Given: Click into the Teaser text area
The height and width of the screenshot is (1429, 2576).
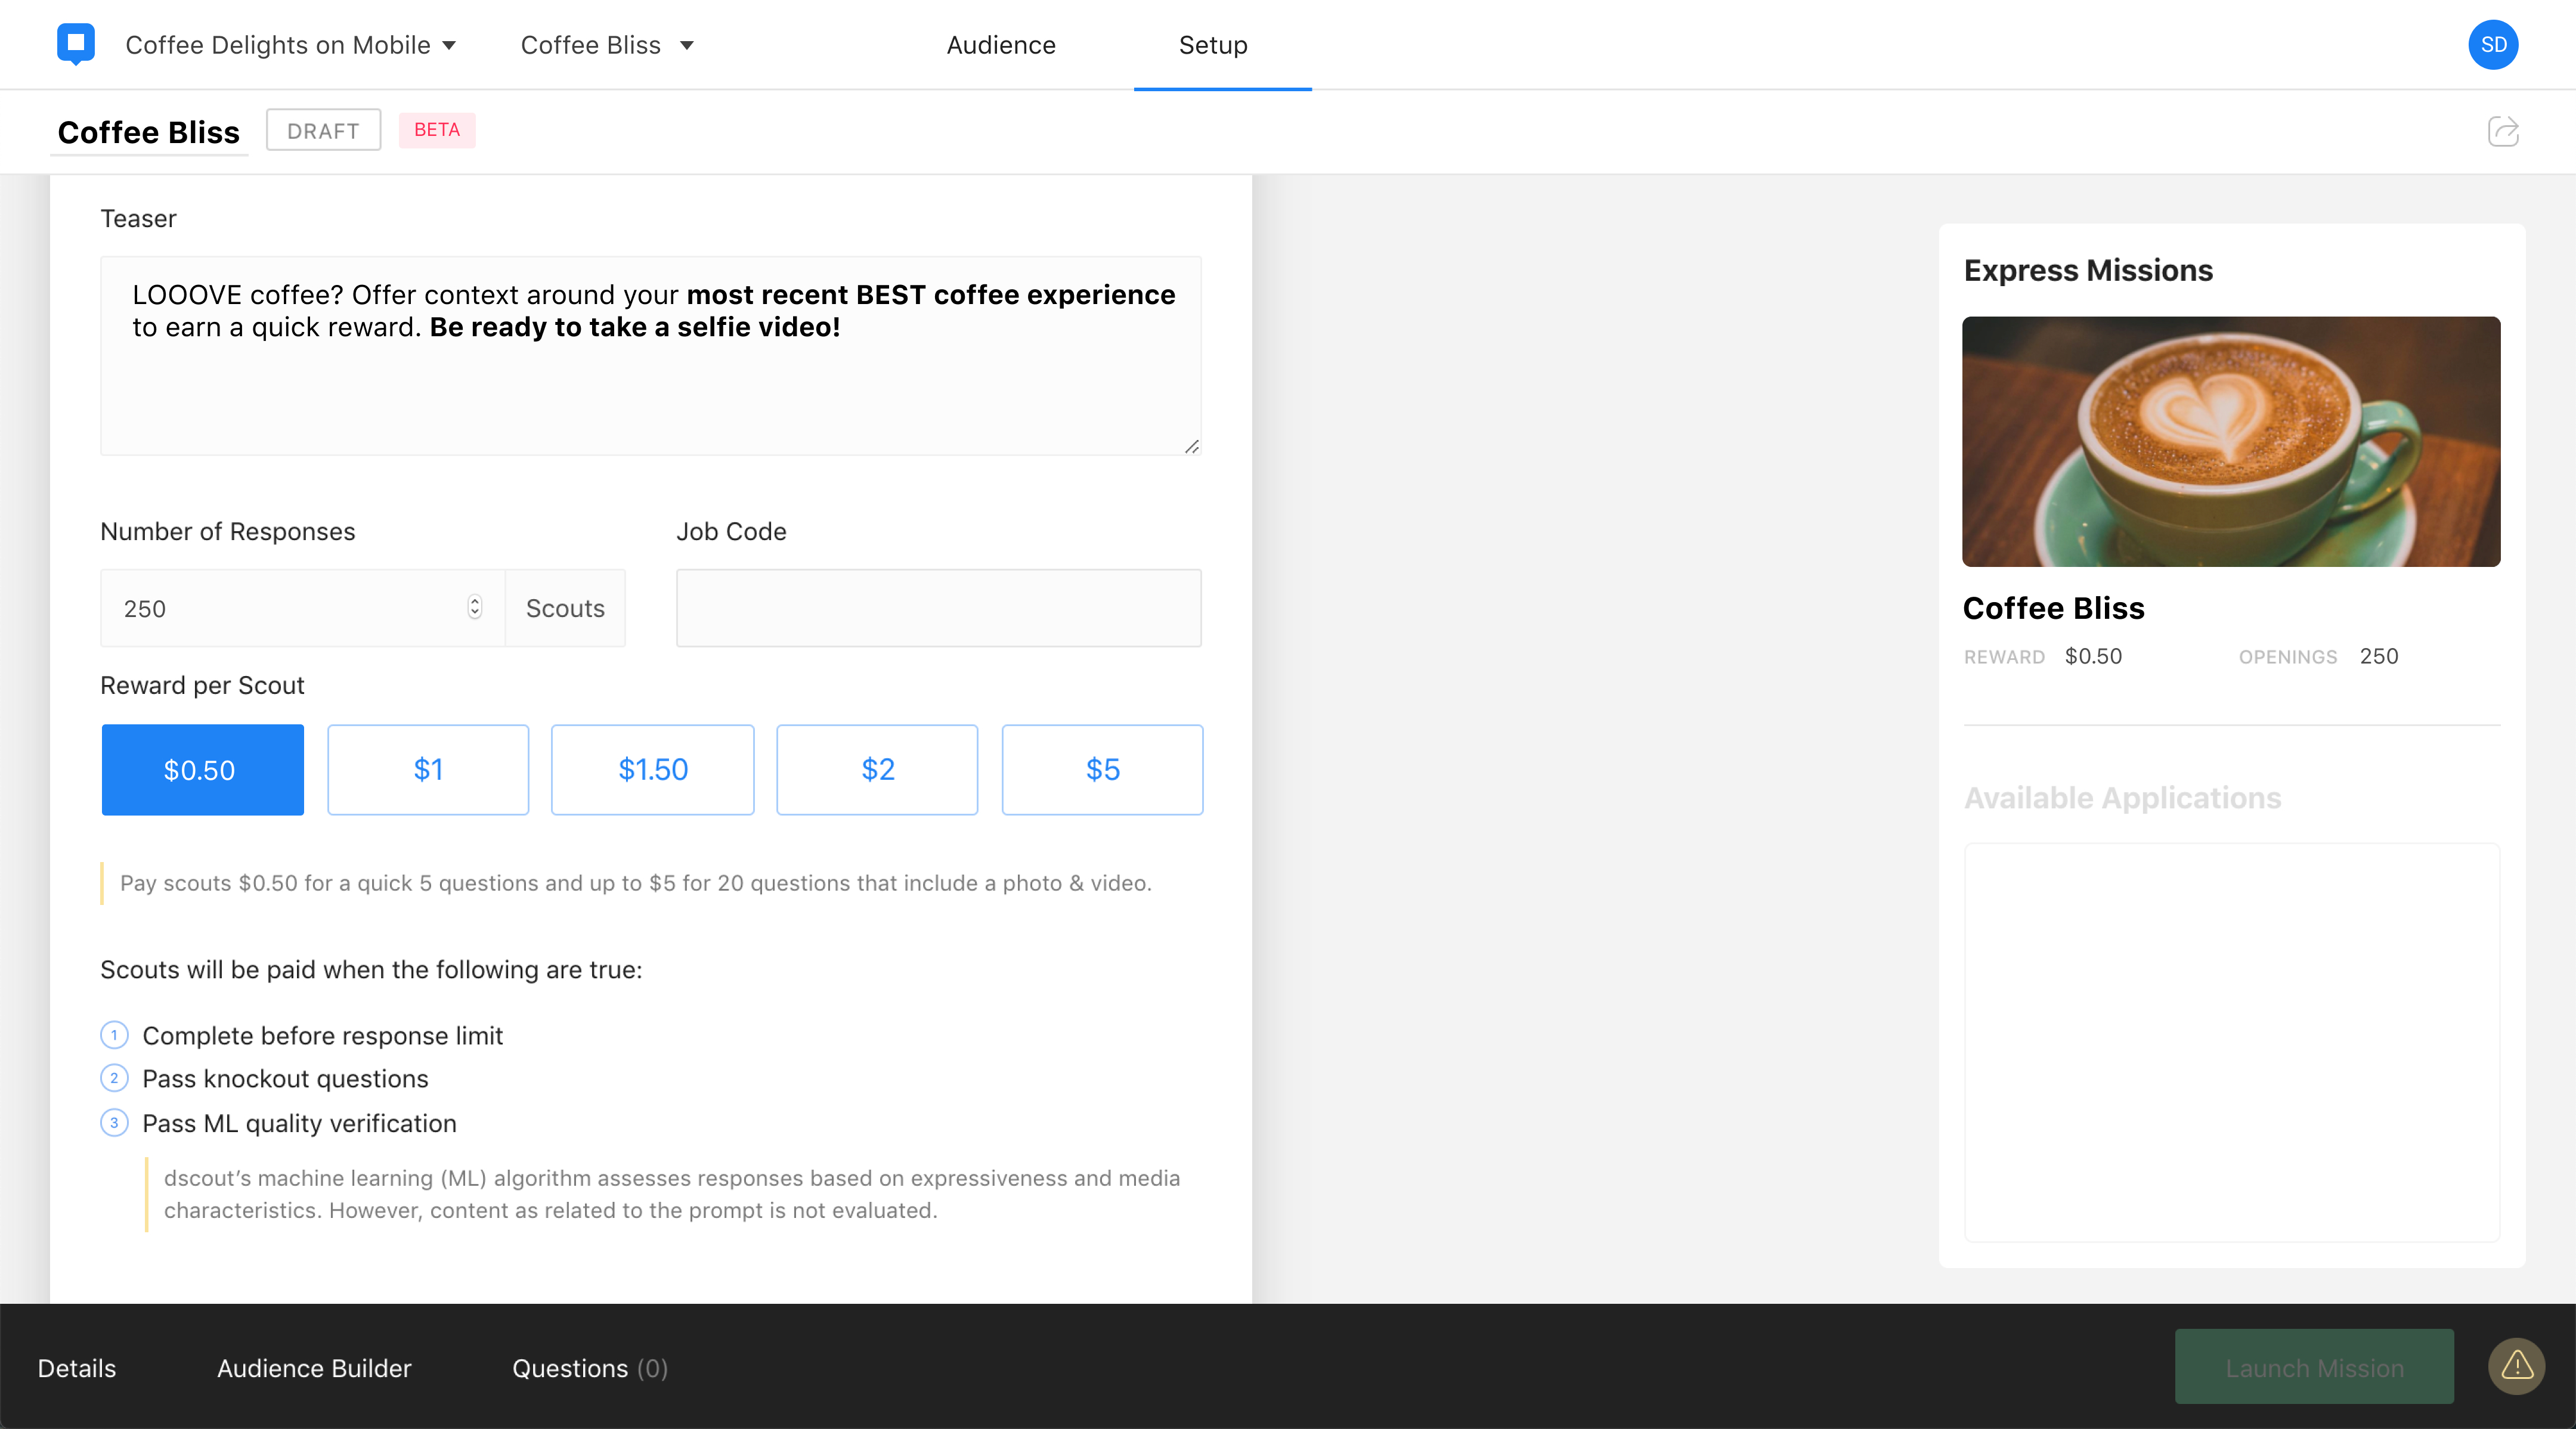Looking at the screenshot, I should click(651, 355).
